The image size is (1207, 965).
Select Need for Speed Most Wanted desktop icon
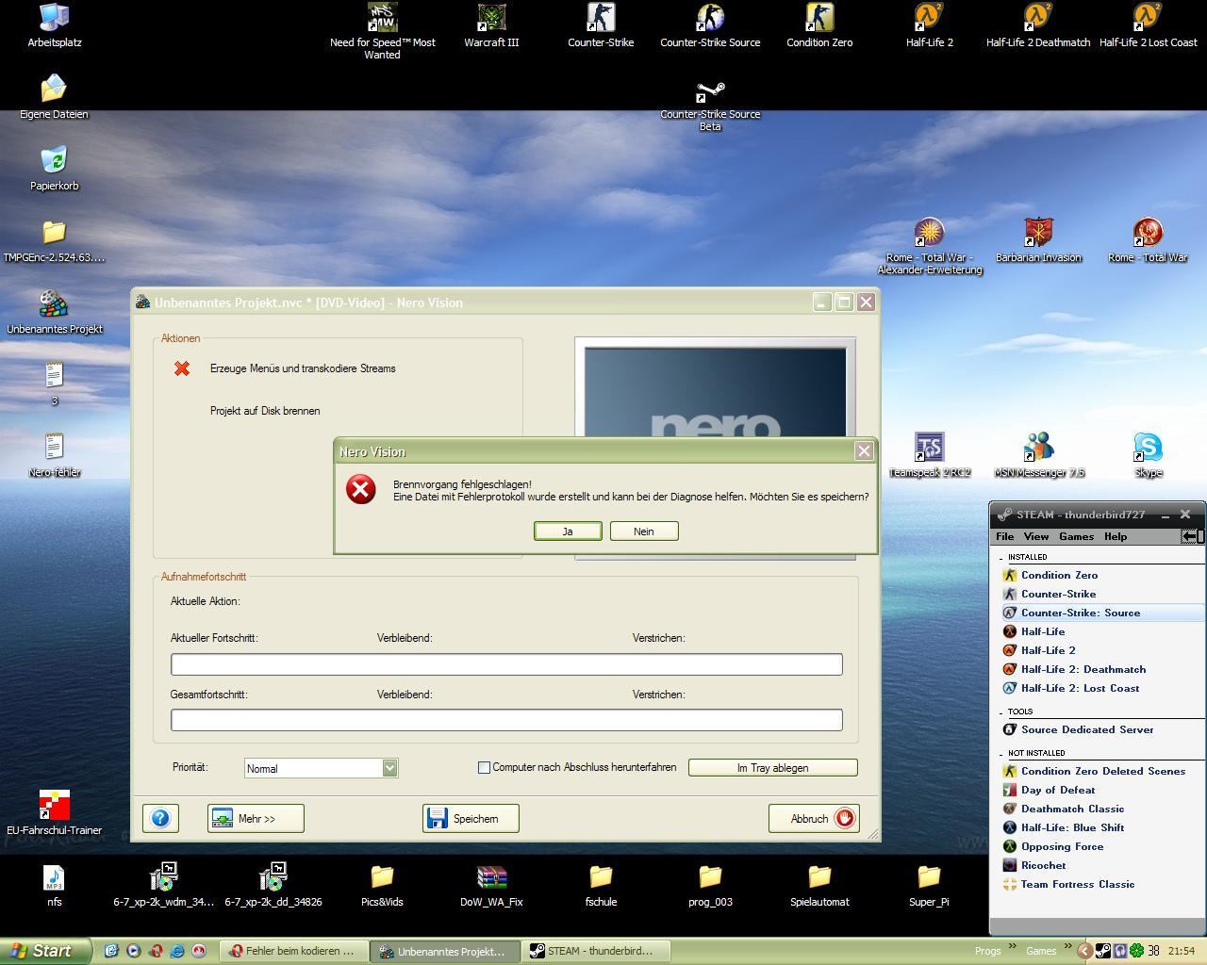pos(382,17)
